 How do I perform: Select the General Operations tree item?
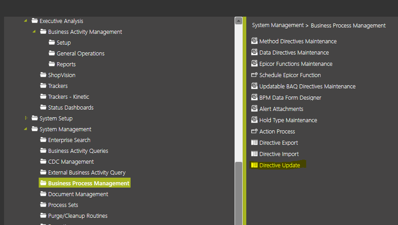[81, 53]
